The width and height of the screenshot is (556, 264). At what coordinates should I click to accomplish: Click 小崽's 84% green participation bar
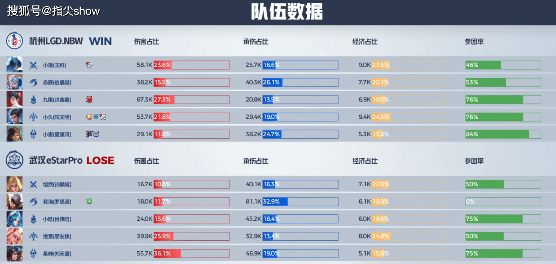497,134
